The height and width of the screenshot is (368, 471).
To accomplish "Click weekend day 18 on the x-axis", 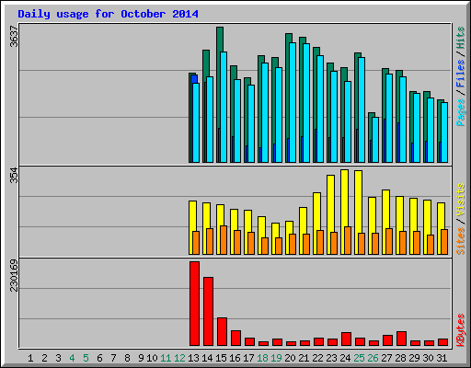I will point(262,358).
